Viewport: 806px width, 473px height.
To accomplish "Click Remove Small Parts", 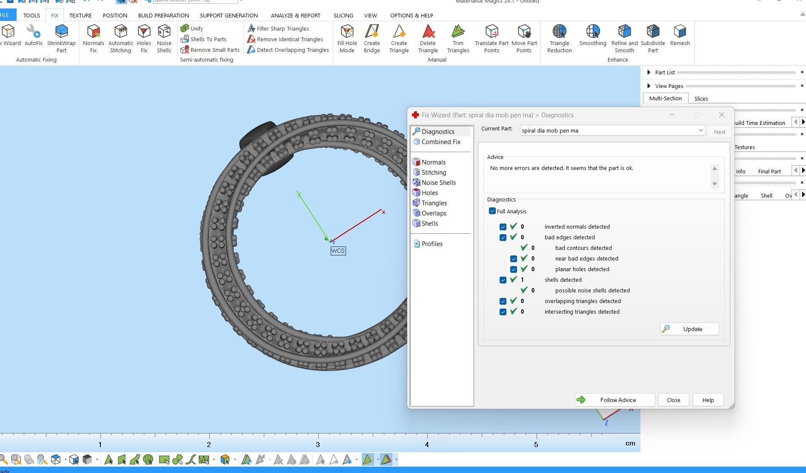I will coord(210,50).
